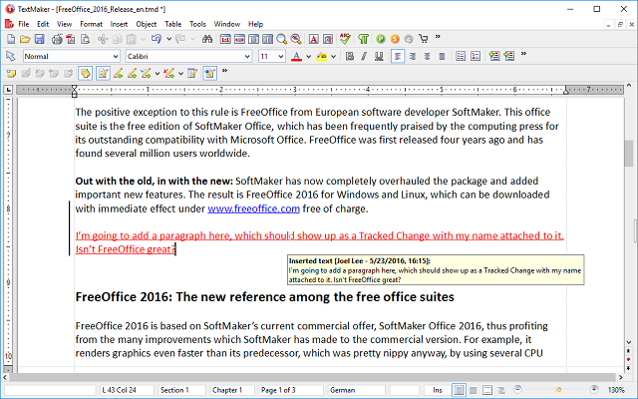The image size is (638, 399).
Task: Toggle Ins insert mode in status bar
Action: pos(438,390)
